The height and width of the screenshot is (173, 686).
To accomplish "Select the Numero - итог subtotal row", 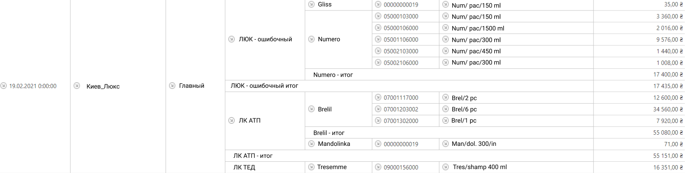I will (449, 74).
